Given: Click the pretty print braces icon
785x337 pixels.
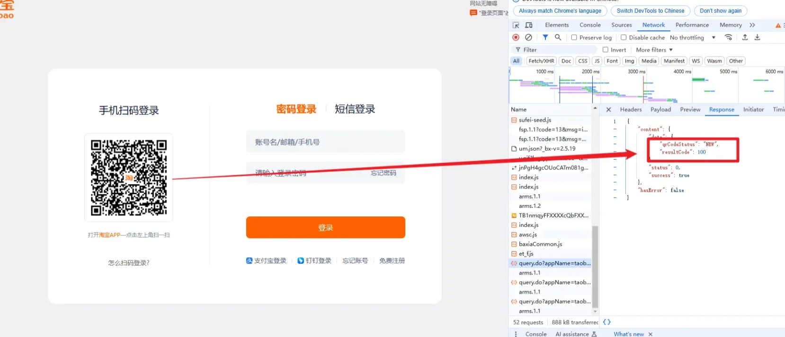Looking at the screenshot, I should (x=607, y=322).
